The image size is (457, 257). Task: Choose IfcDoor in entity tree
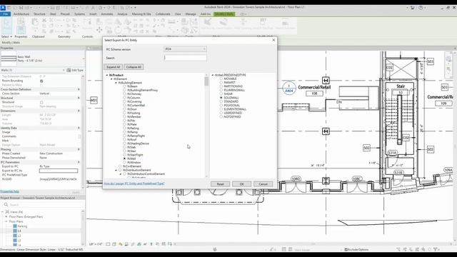point(124,109)
